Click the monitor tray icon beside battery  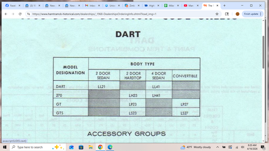[x=230, y=147]
